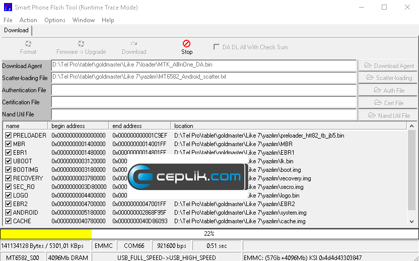Toggle the ANDROID partition checkbox
419x261 pixels.
pyautogui.click(x=8, y=213)
